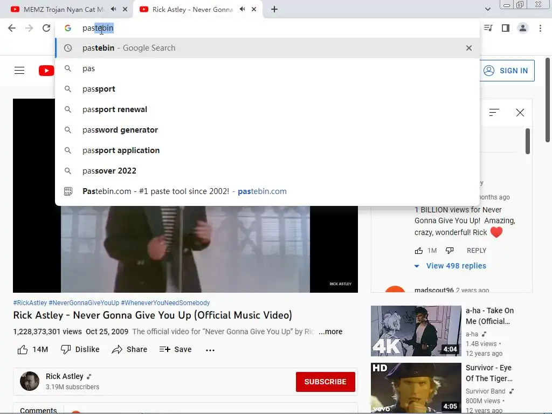Open the YouTube hamburger guide menu

pos(19,71)
